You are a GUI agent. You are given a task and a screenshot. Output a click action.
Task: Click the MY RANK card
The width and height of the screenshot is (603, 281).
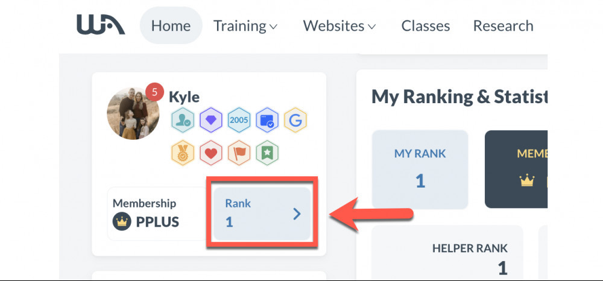pos(420,169)
